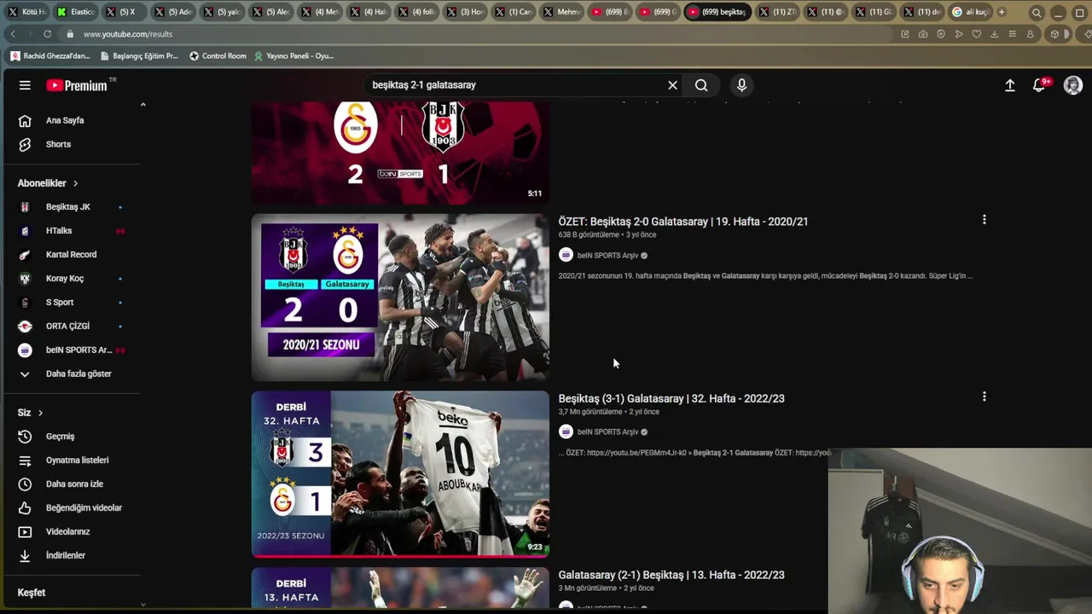Open browser downloads icon

[995, 34]
